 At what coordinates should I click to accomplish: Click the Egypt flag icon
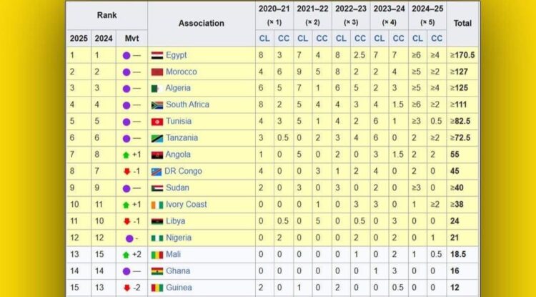[x=157, y=55]
